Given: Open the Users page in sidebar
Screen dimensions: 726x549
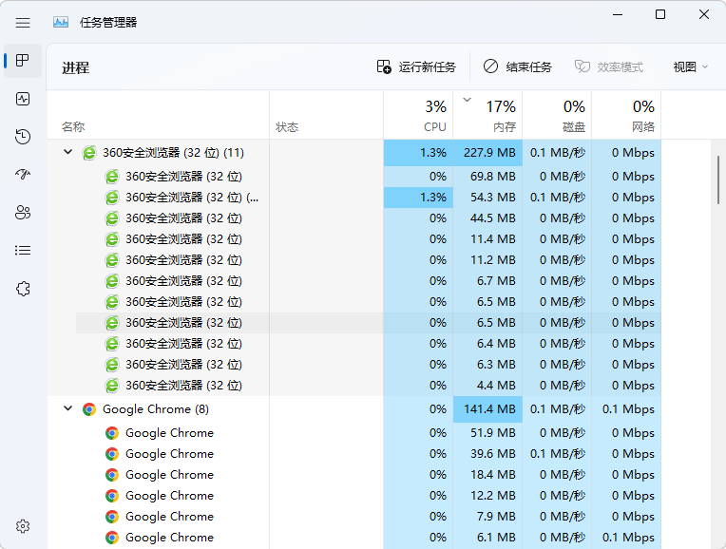Looking at the screenshot, I should coord(23,213).
